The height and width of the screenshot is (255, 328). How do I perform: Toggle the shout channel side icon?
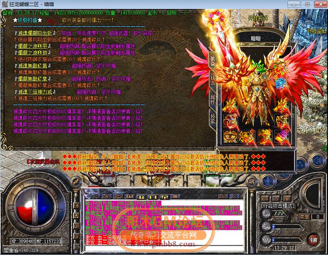pyautogui.click(x=76, y=206)
